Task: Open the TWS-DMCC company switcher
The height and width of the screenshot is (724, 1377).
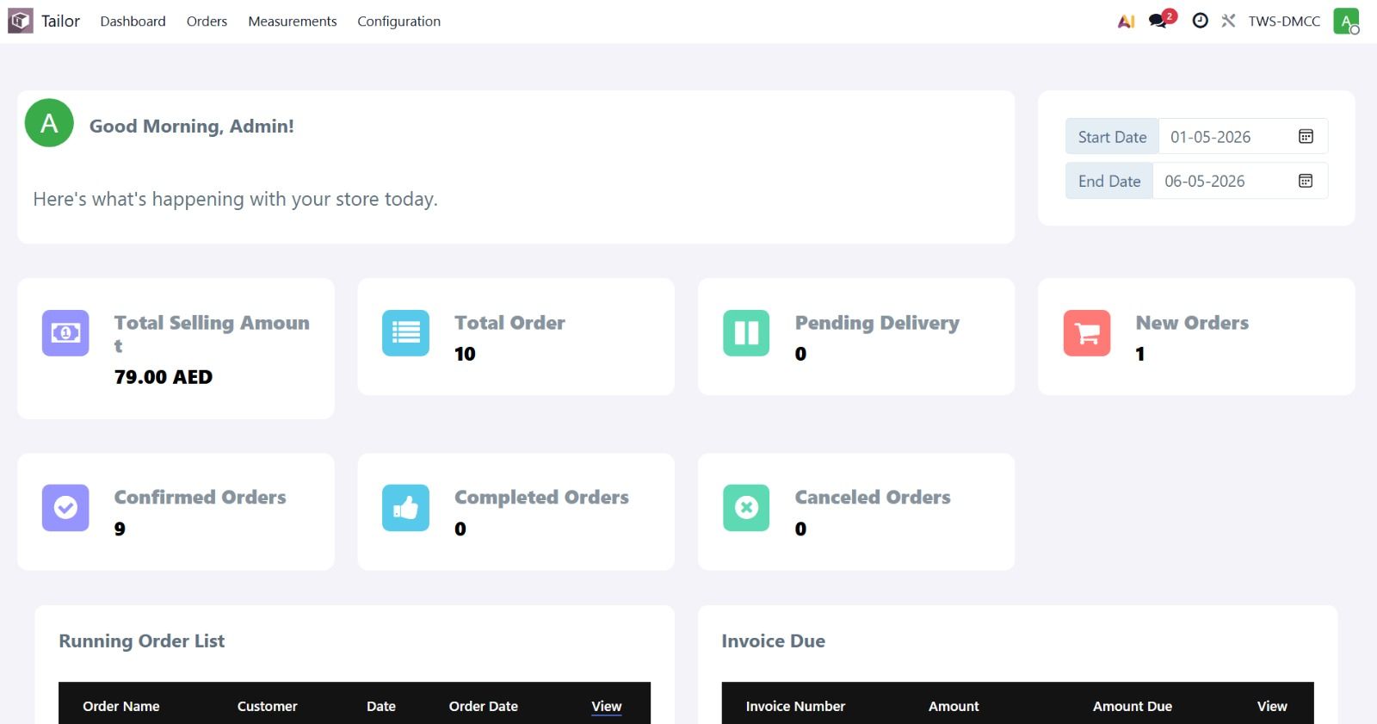Action: point(1284,22)
